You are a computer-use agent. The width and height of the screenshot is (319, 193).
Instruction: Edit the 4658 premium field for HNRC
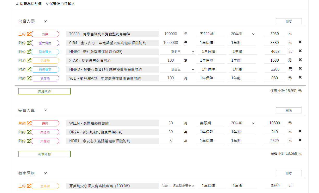[x=275, y=52]
